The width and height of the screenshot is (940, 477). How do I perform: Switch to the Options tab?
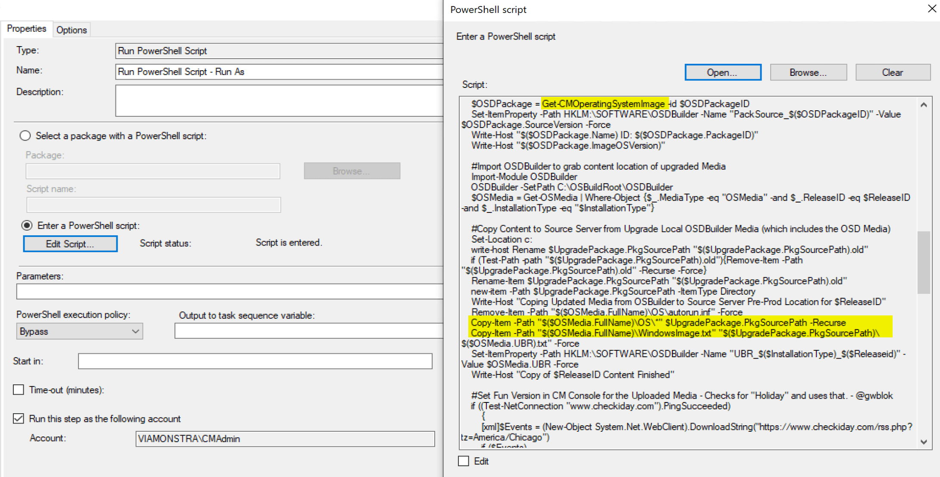[x=71, y=29]
